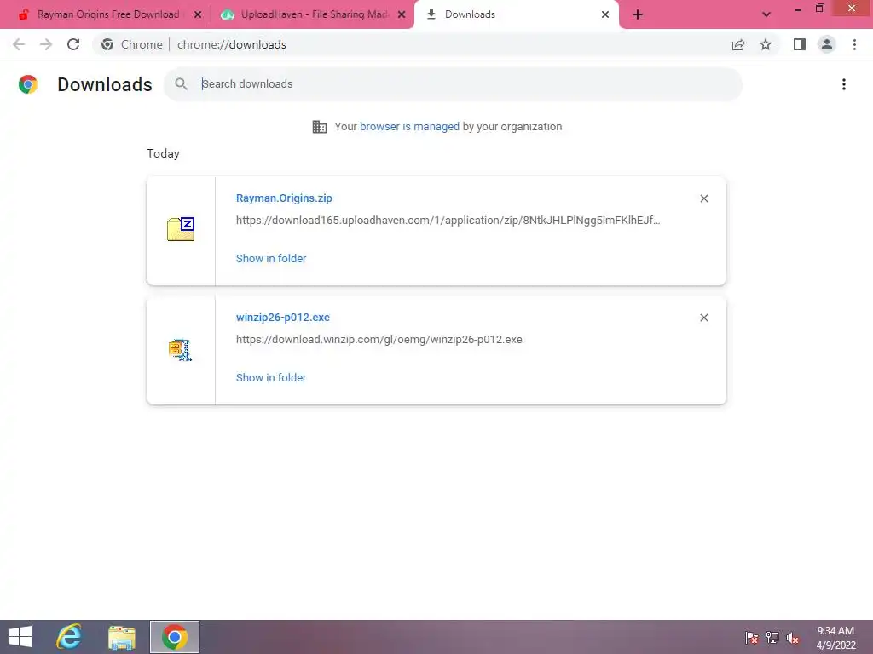Close the Downloads tab

click(x=605, y=14)
